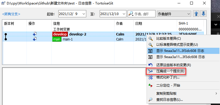Click the develop-2 commit message
This screenshot has width=220, height=105.
[x=78, y=34]
